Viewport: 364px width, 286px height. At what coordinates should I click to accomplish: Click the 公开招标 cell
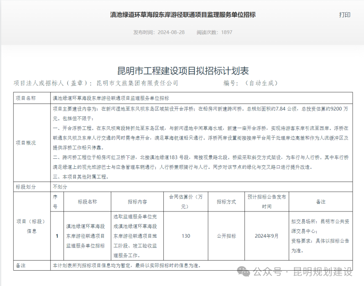226,236
